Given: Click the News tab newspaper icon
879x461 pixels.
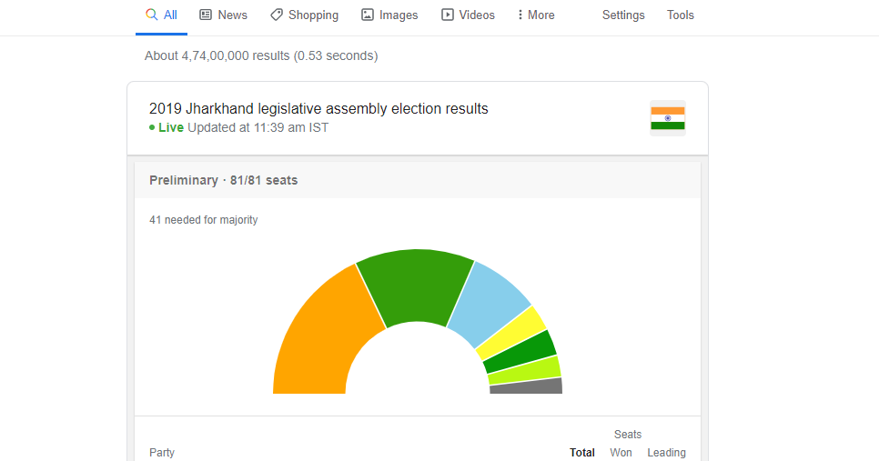Looking at the screenshot, I should click(206, 15).
